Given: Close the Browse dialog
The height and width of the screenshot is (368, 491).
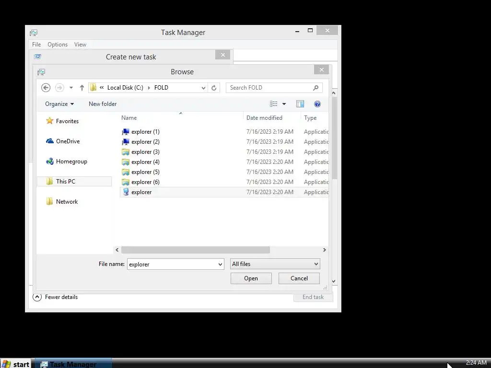Looking at the screenshot, I should click(x=322, y=69).
